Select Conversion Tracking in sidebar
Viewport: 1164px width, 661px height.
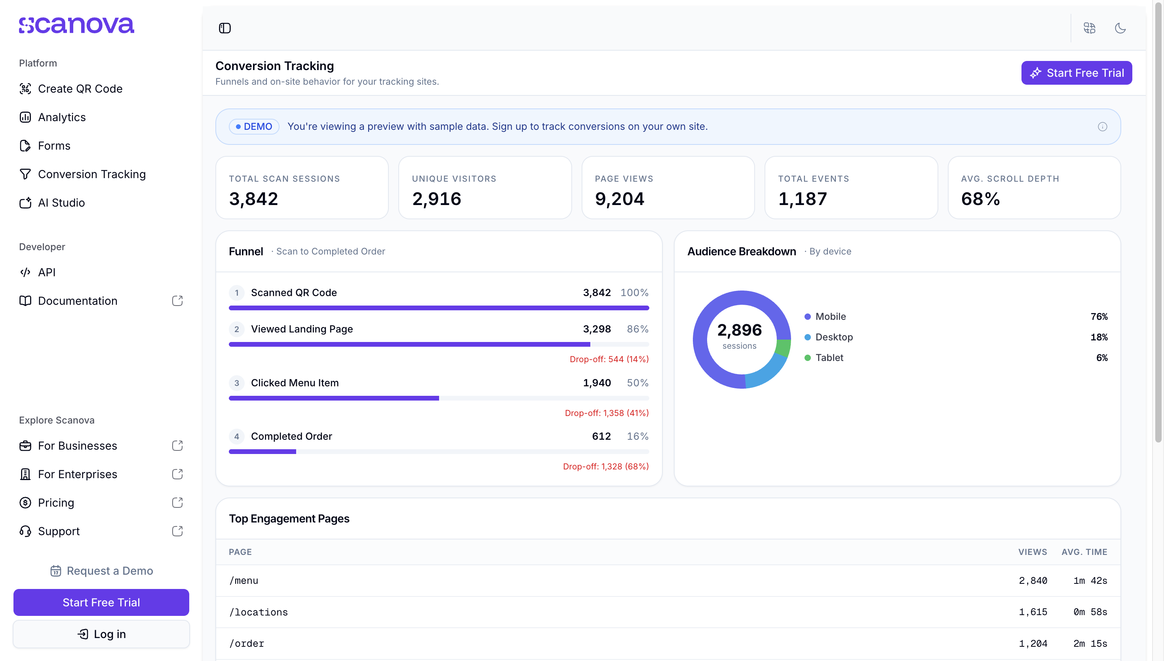click(101, 174)
